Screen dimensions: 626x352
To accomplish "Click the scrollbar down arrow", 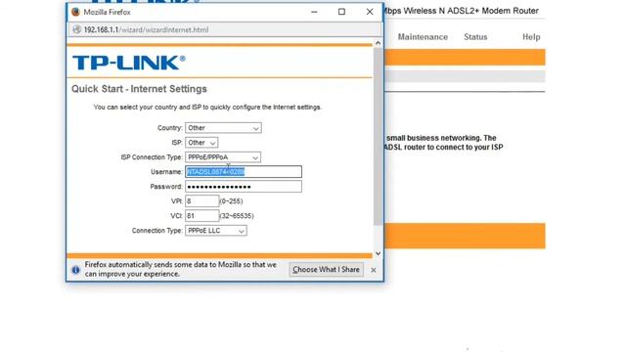I will 379,254.
